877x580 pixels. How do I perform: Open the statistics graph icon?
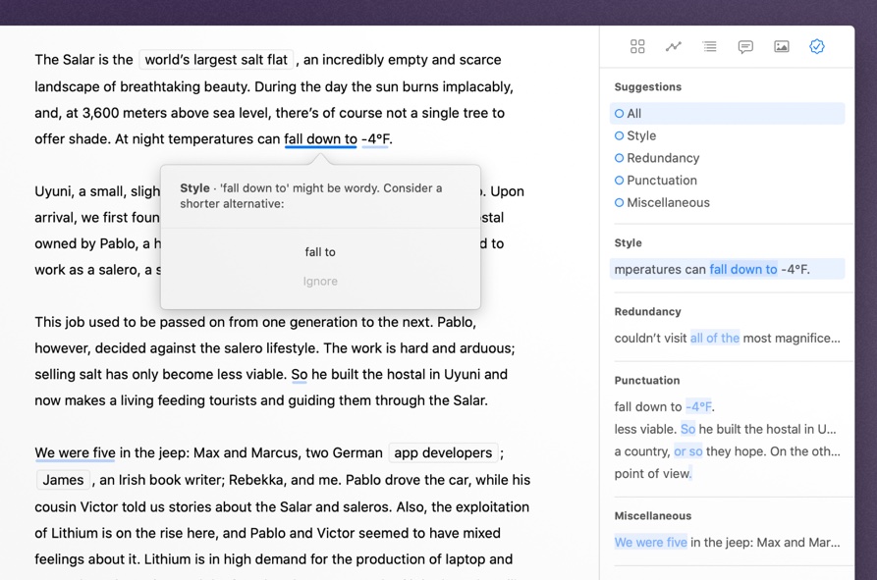click(674, 46)
